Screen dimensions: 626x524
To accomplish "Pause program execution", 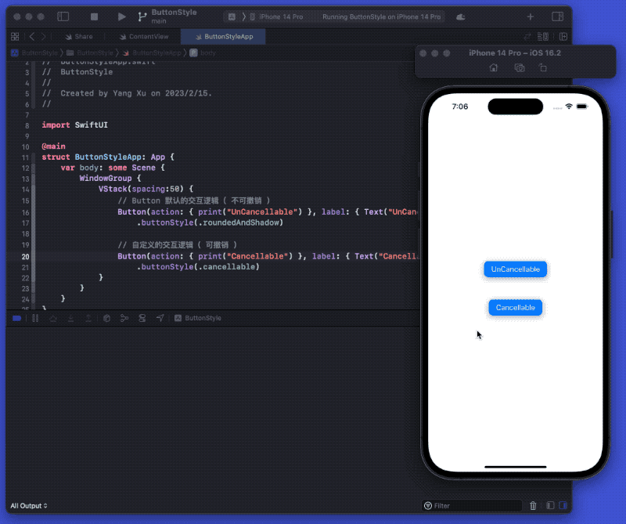I will tap(35, 318).
